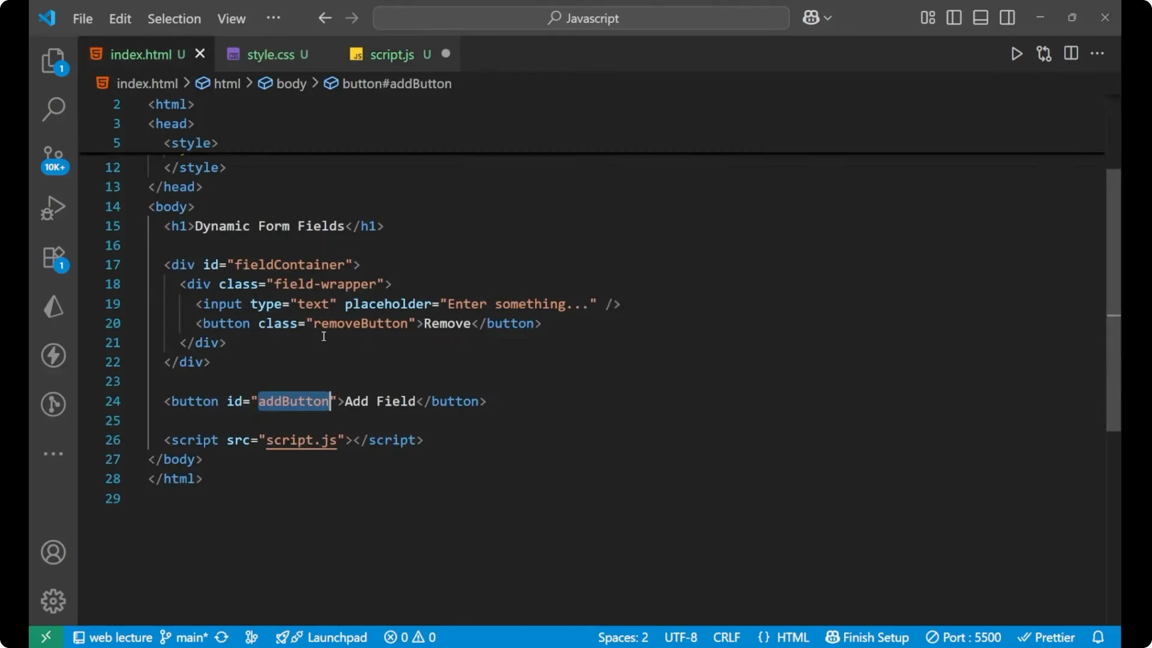The height and width of the screenshot is (648, 1152).
Task: Open the Selection menu
Action: pyautogui.click(x=174, y=19)
